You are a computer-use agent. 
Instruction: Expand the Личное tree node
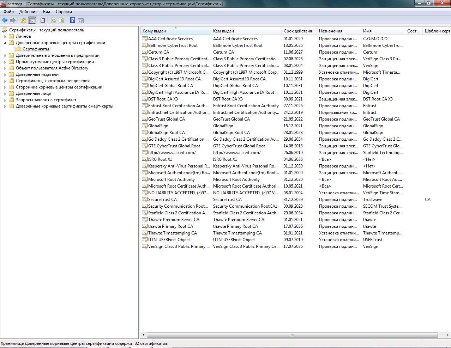pyautogui.click(x=5, y=37)
